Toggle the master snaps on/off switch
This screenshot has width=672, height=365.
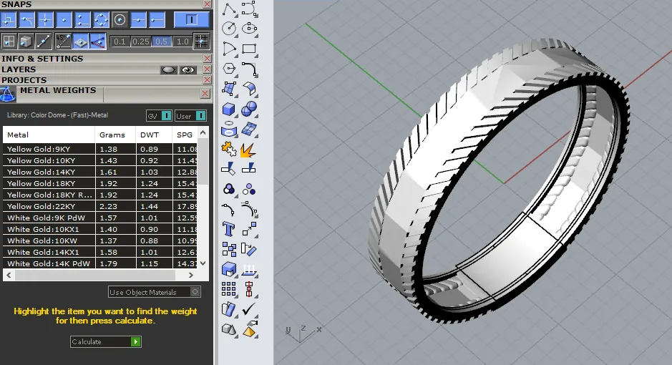click(191, 20)
